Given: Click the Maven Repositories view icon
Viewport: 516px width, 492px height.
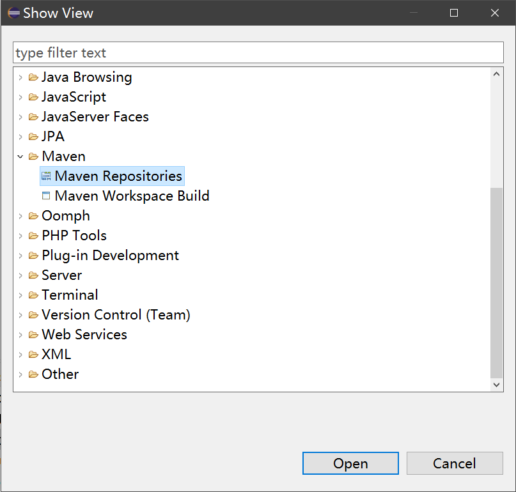Looking at the screenshot, I should point(46,176).
